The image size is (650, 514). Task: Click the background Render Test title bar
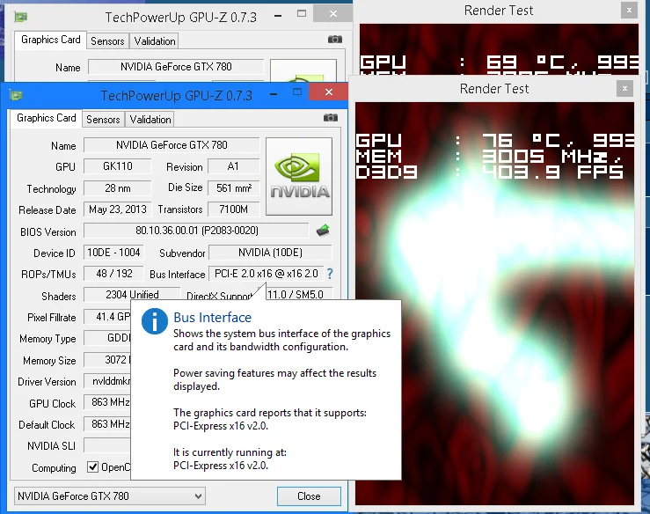click(x=499, y=11)
